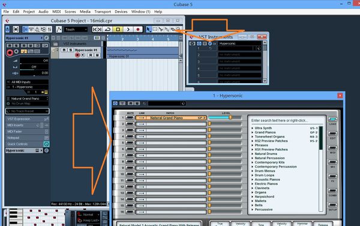Select the Natural Grand Piano patch slot
Screen dimensions: 360x226
[x=171, y=118]
